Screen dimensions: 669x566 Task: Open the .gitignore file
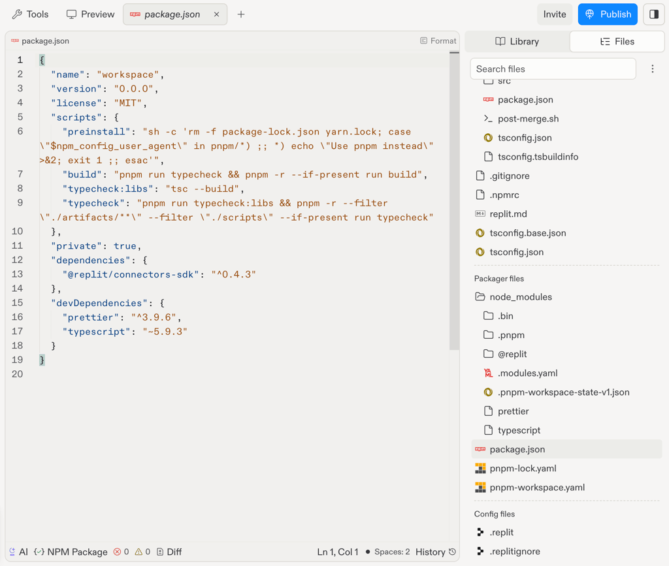[x=509, y=176]
